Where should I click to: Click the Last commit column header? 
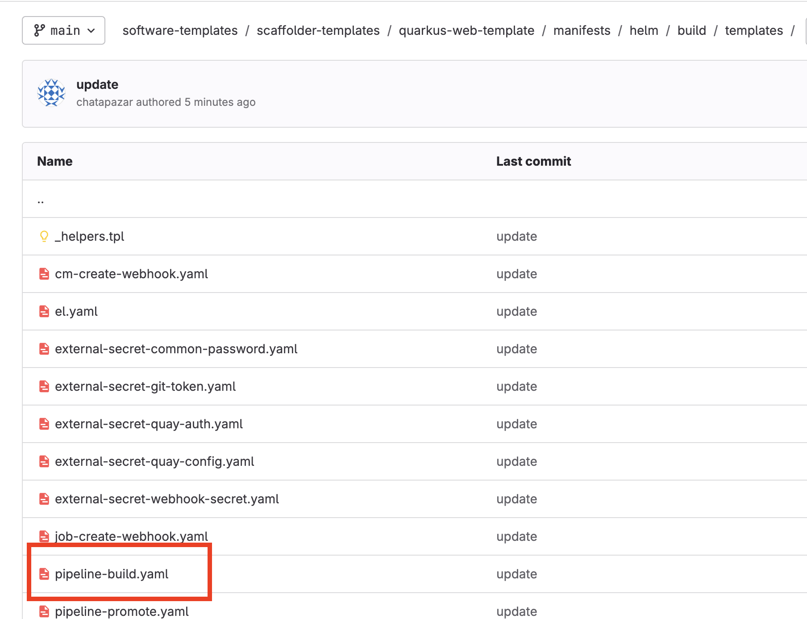[533, 161]
